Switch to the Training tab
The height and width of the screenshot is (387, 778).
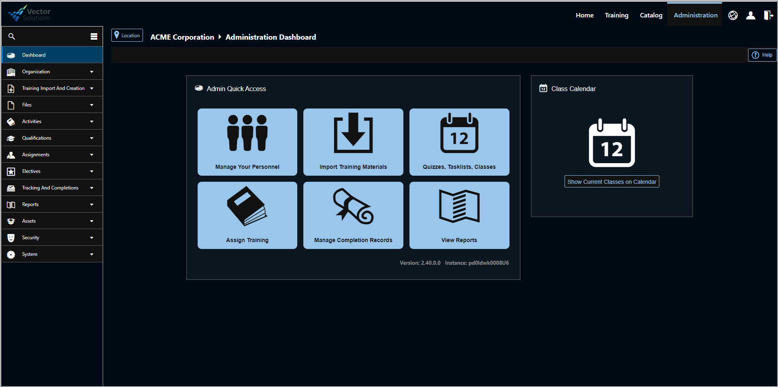tap(616, 15)
